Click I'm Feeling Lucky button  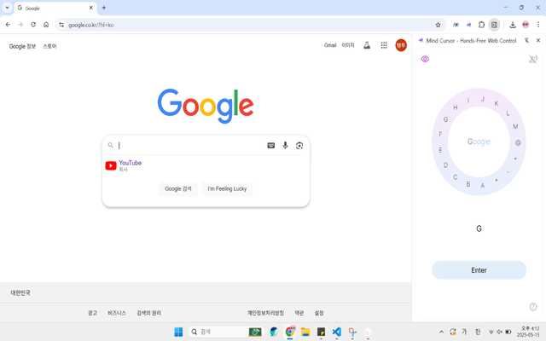[227, 188]
